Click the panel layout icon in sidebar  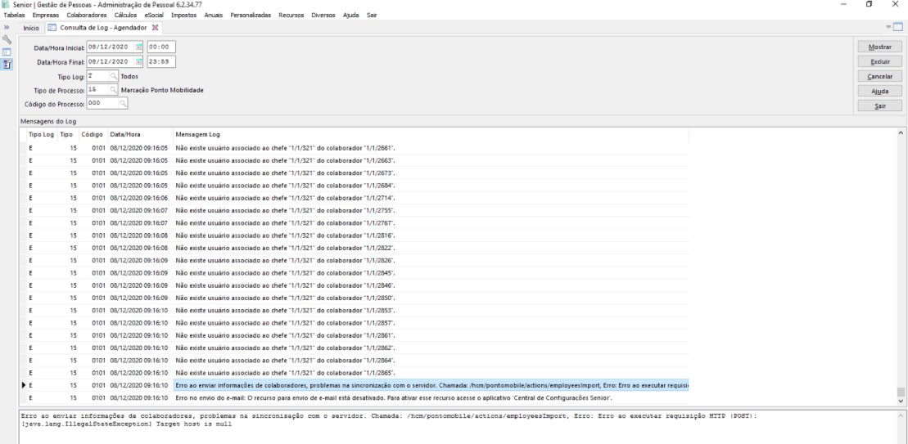[7, 52]
